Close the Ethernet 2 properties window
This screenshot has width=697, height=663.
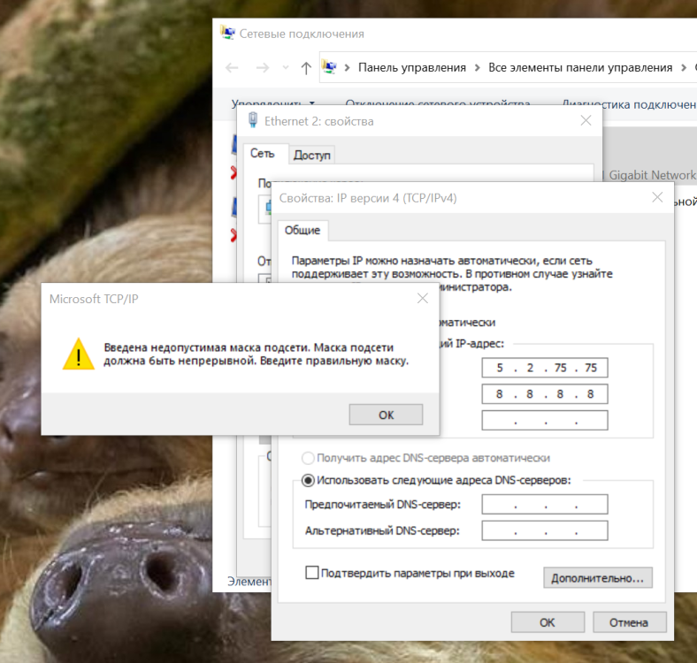point(586,120)
